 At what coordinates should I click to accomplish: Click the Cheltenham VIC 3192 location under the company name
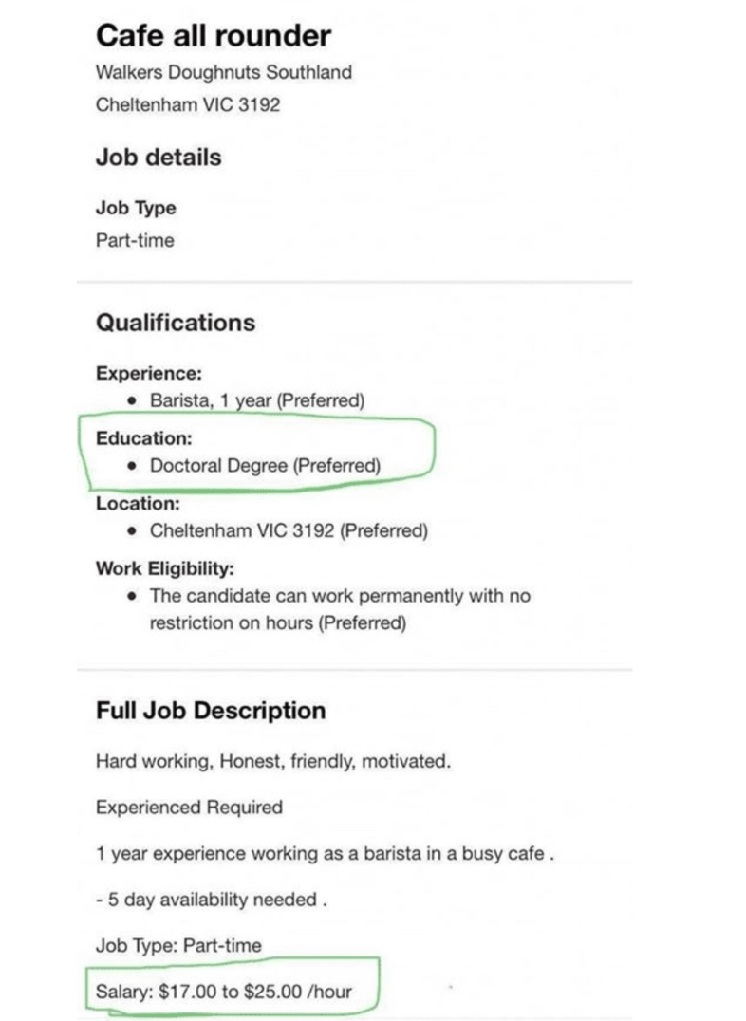(188, 104)
